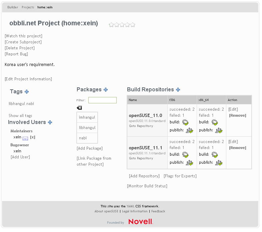Click the nabi tag
Screen dimensions: 262x232
(x=30, y=104)
